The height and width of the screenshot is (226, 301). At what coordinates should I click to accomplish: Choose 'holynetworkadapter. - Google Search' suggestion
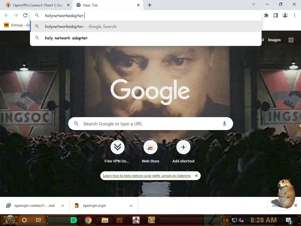point(146,26)
